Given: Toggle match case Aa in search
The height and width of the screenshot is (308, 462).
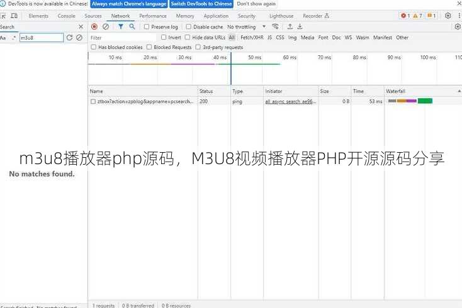Looking at the screenshot, I should [x=3, y=38].
